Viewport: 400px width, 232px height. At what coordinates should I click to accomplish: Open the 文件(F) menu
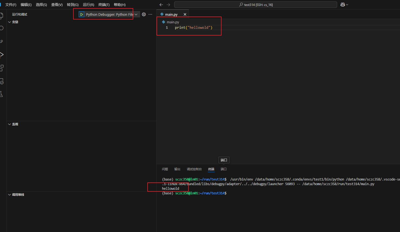(11, 5)
